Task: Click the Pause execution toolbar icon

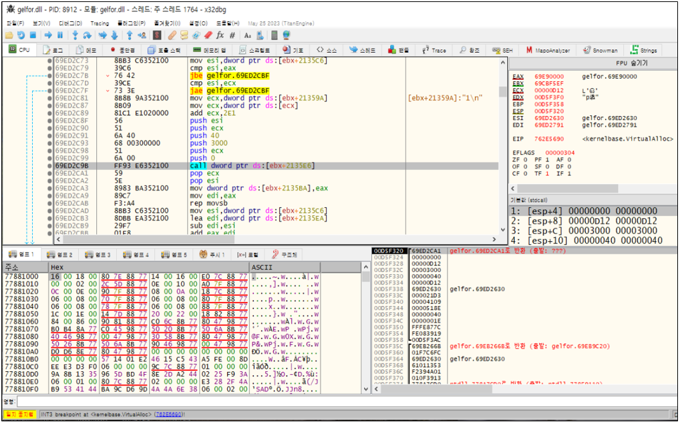Action: pyautogui.click(x=59, y=35)
